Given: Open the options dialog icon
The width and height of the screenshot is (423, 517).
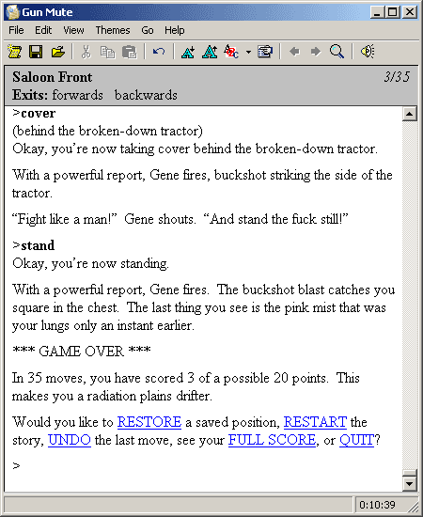Looking at the screenshot, I should click(265, 52).
